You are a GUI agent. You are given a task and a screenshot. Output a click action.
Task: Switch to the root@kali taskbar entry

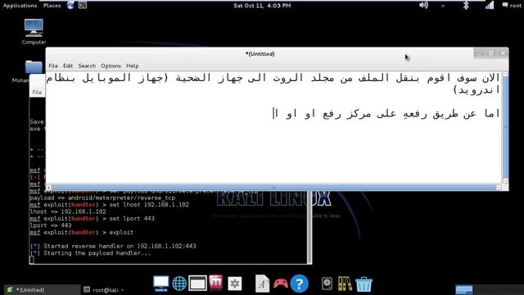tap(104, 289)
